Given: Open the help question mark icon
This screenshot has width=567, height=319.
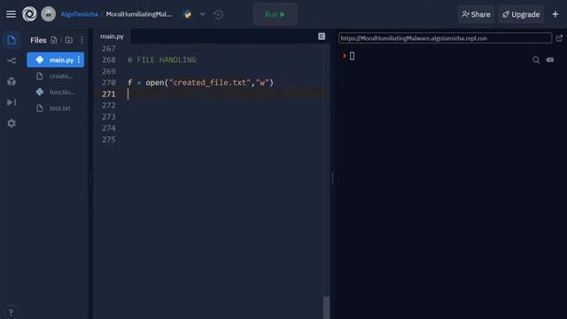Looking at the screenshot, I should click(11, 312).
